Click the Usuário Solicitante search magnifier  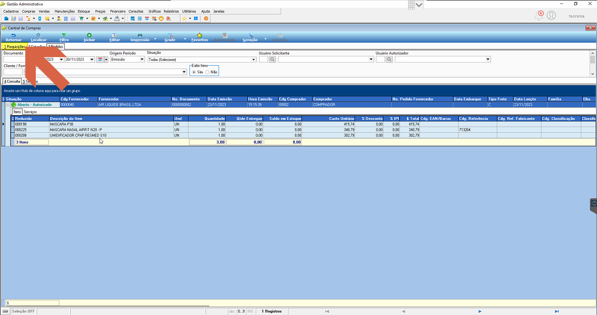(272, 59)
